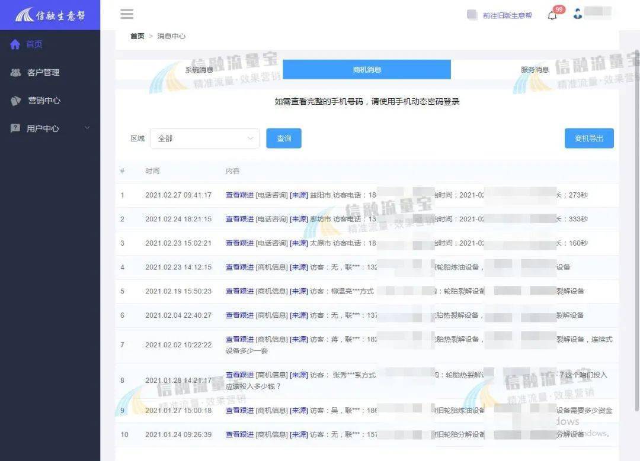Image resolution: width=640 pixels, height=461 pixels.
Task: Click 查看跟进 in row 9
Action: pyautogui.click(x=239, y=411)
